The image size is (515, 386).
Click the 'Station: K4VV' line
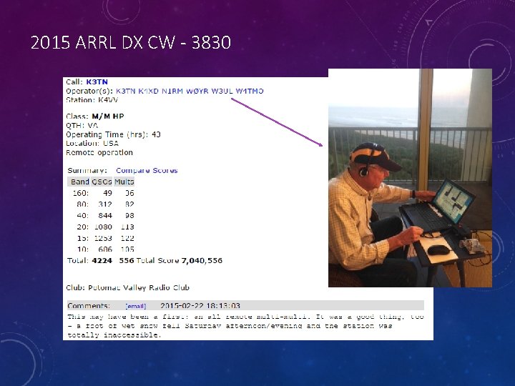click(x=92, y=100)
